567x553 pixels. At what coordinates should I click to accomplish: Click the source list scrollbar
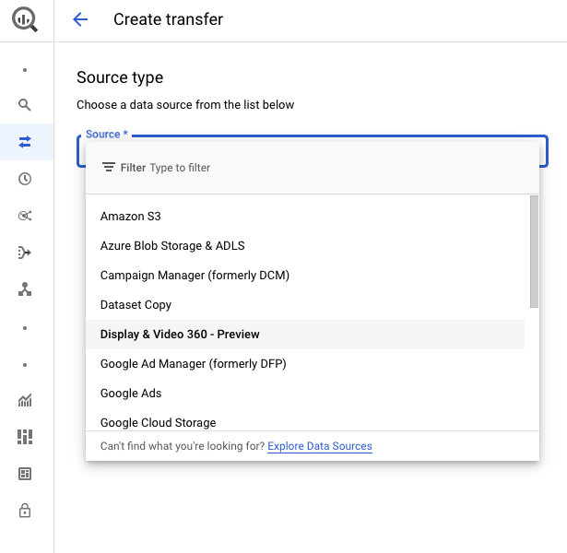coord(534,252)
